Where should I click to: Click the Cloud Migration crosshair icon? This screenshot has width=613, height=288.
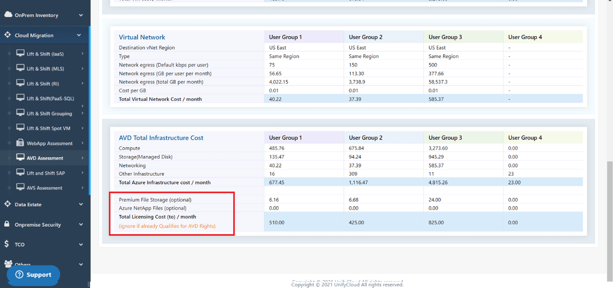click(7, 35)
